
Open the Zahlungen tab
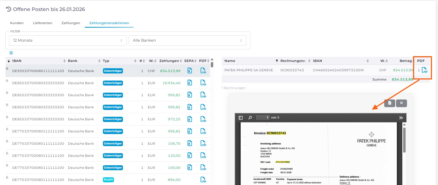pyautogui.click(x=71, y=23)
